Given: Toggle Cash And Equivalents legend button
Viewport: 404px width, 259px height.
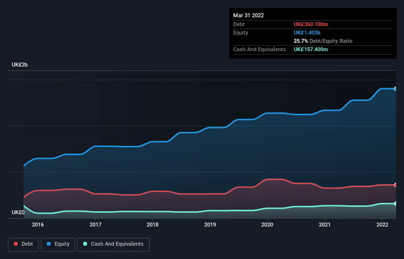Looking at the screenshot, I should [113, 244].
